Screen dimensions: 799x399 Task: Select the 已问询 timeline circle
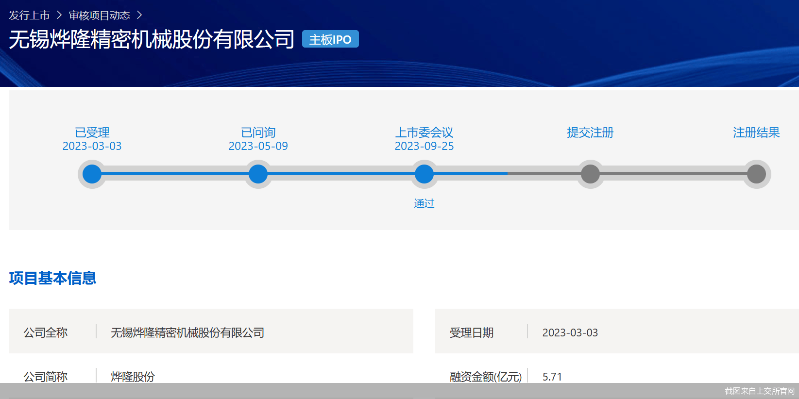pos(258,174)
